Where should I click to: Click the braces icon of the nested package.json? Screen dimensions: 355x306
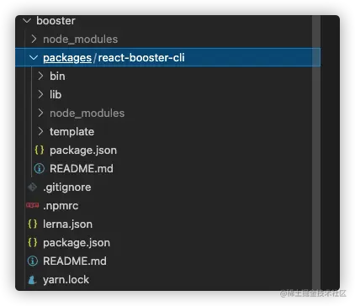[40, 150]
